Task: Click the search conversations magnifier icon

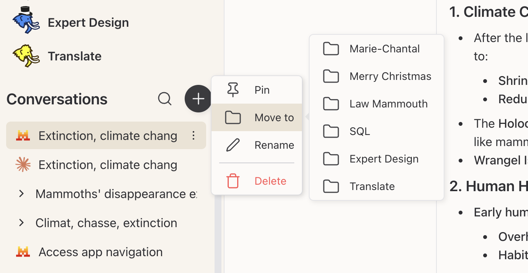Action: click(165, 99)
